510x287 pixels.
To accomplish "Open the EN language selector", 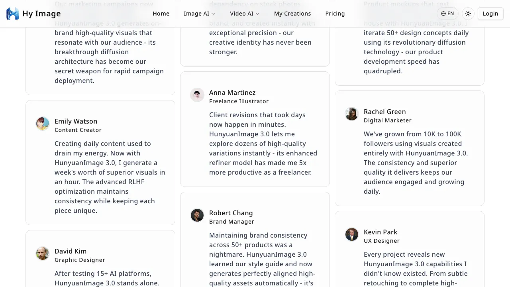I will point(447,14).
